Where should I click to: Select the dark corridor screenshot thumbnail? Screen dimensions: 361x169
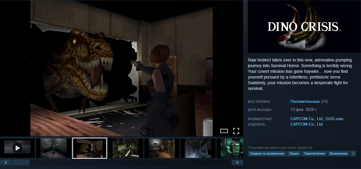click(198, 148)
